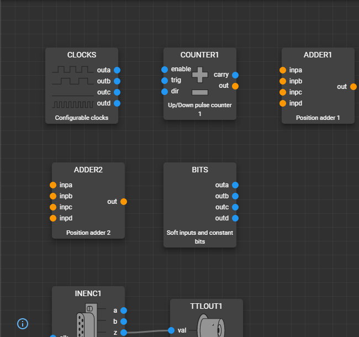Viewport: 359px width, 337px height.
Task: Click the COUNTER1 minus icon
Action: 200,92
